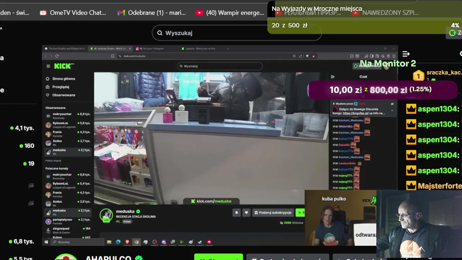Open the Gmail Odebrane bookmark
Screen dimensions: 462x260
[x=152, y=13]
